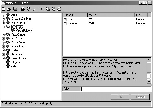Click the Print toolbar icon
The image size is (153, 108).
[x=23, y=9]
